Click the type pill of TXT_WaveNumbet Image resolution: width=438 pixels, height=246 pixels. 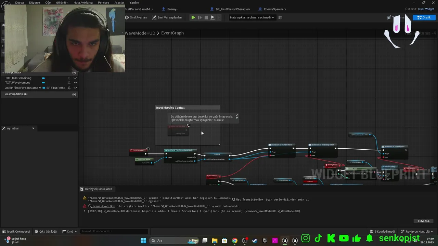pyautogui.click(x=43, y=83)
